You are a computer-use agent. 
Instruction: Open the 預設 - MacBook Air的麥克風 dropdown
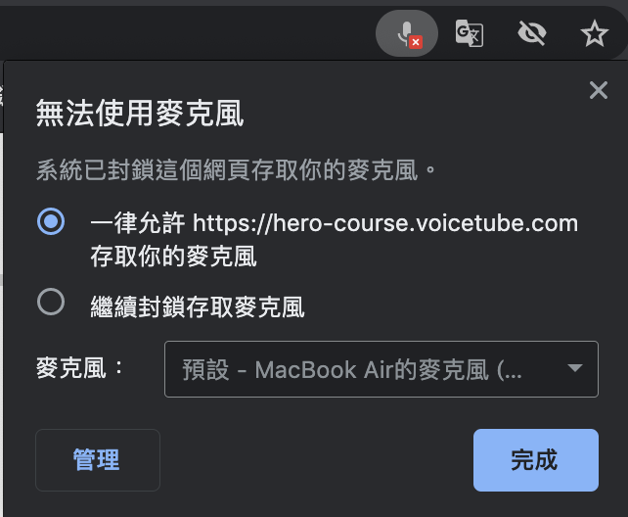click(381, 369)
